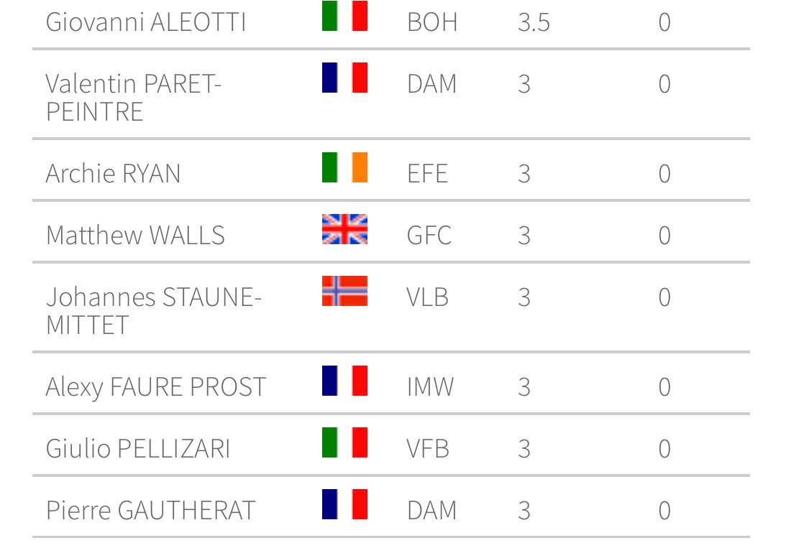Click the Union Jack flag for Matthew Walls

[x=344, y=229]
